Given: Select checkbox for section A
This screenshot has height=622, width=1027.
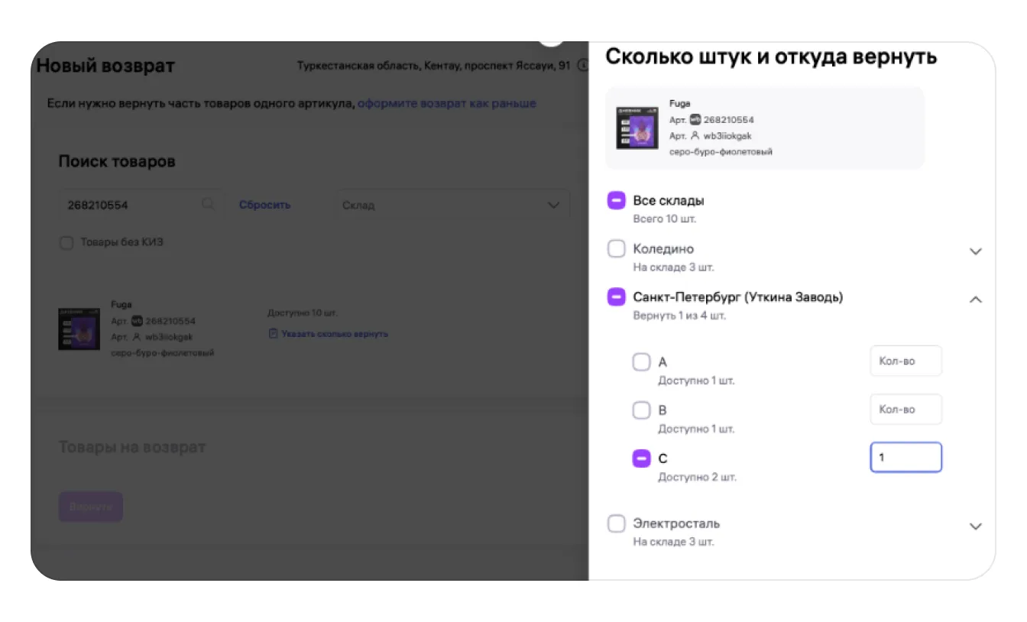Looking at the screenshot, I should (641, 362).
